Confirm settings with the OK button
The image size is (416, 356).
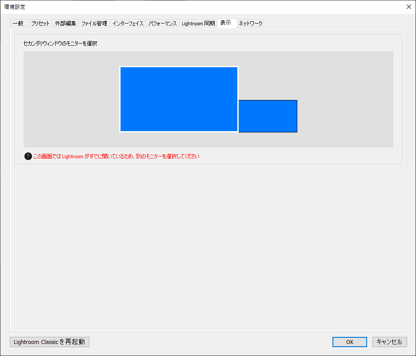350,342
